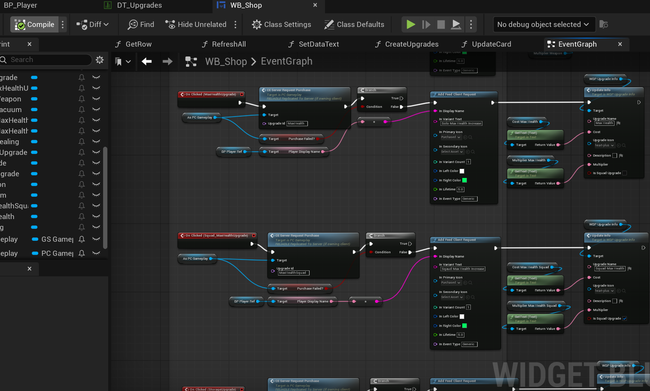650x391 pixels.
Task: Select Multiplier Max Health variable node
Action: click(x=531, y=160)
